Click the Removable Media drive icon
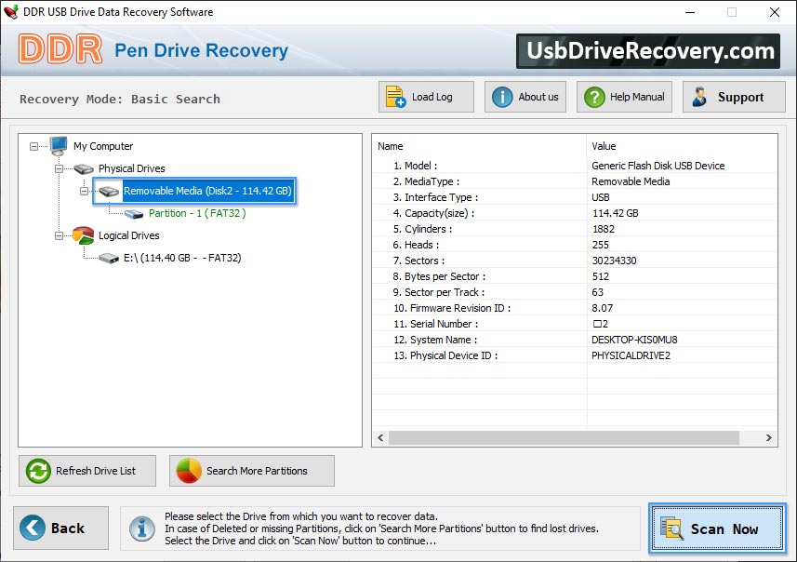This screenshot has height=562, width=797. [x=109, y=192]
